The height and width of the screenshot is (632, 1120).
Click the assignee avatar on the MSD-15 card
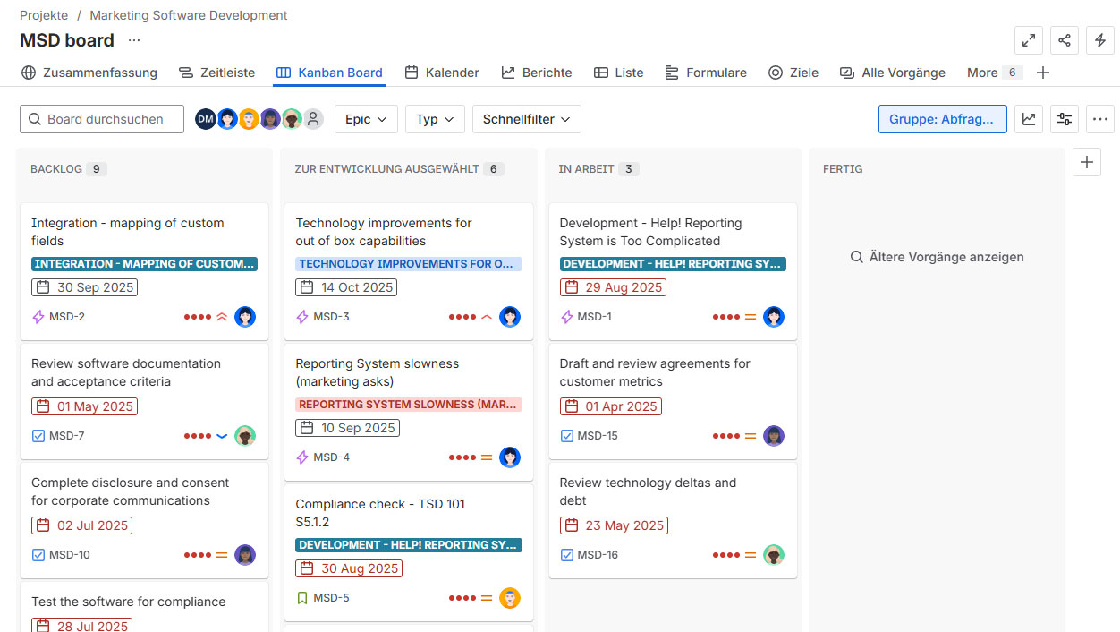tap(774, 436)
